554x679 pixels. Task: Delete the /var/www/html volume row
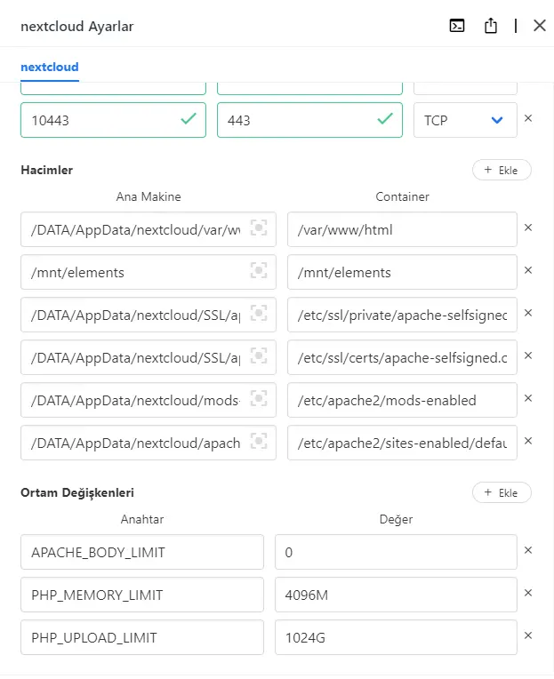click(x=528, y=228)
